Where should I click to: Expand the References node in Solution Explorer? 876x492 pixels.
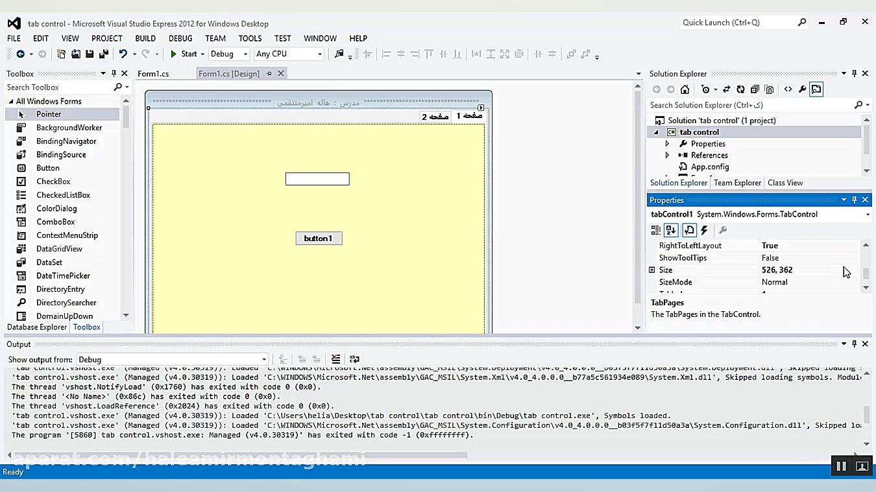click(667, 156)
